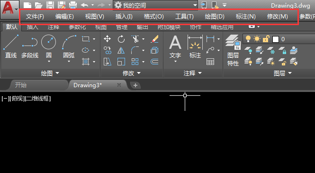Add a new drawing tab with plus

[x=135, y=85]
